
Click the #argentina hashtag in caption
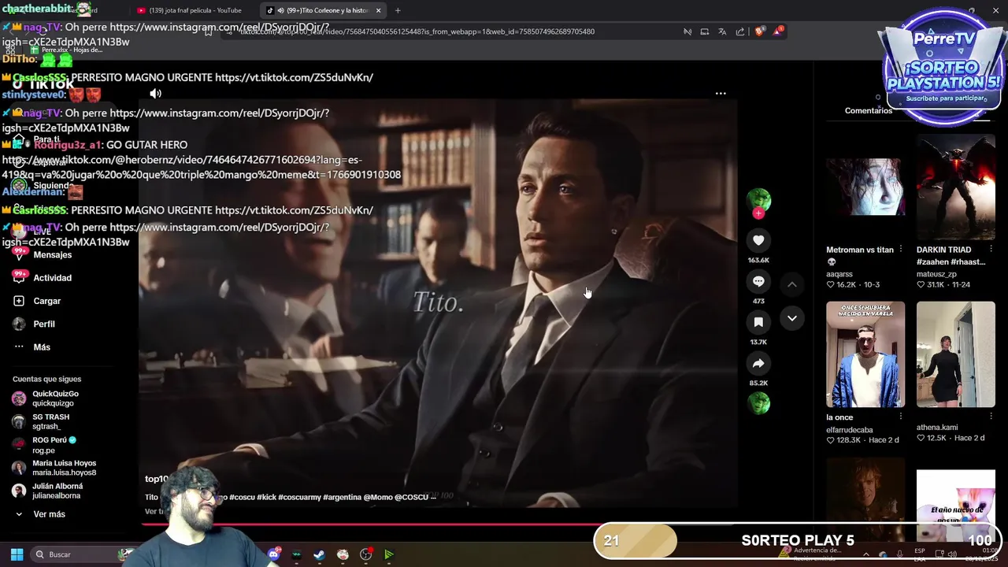tap(341, 497)
